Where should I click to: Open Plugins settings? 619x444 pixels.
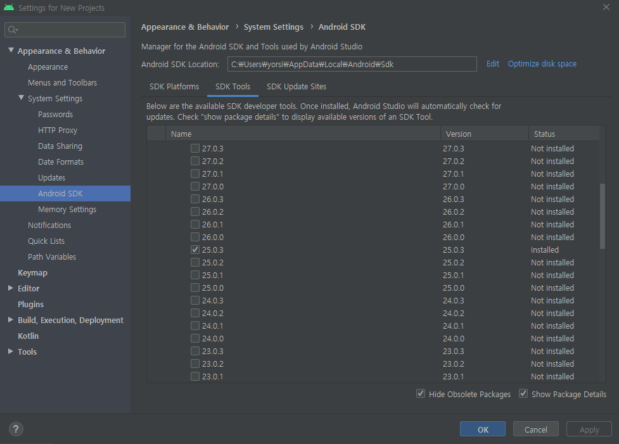pyautogui.click(x=30, y=304)
